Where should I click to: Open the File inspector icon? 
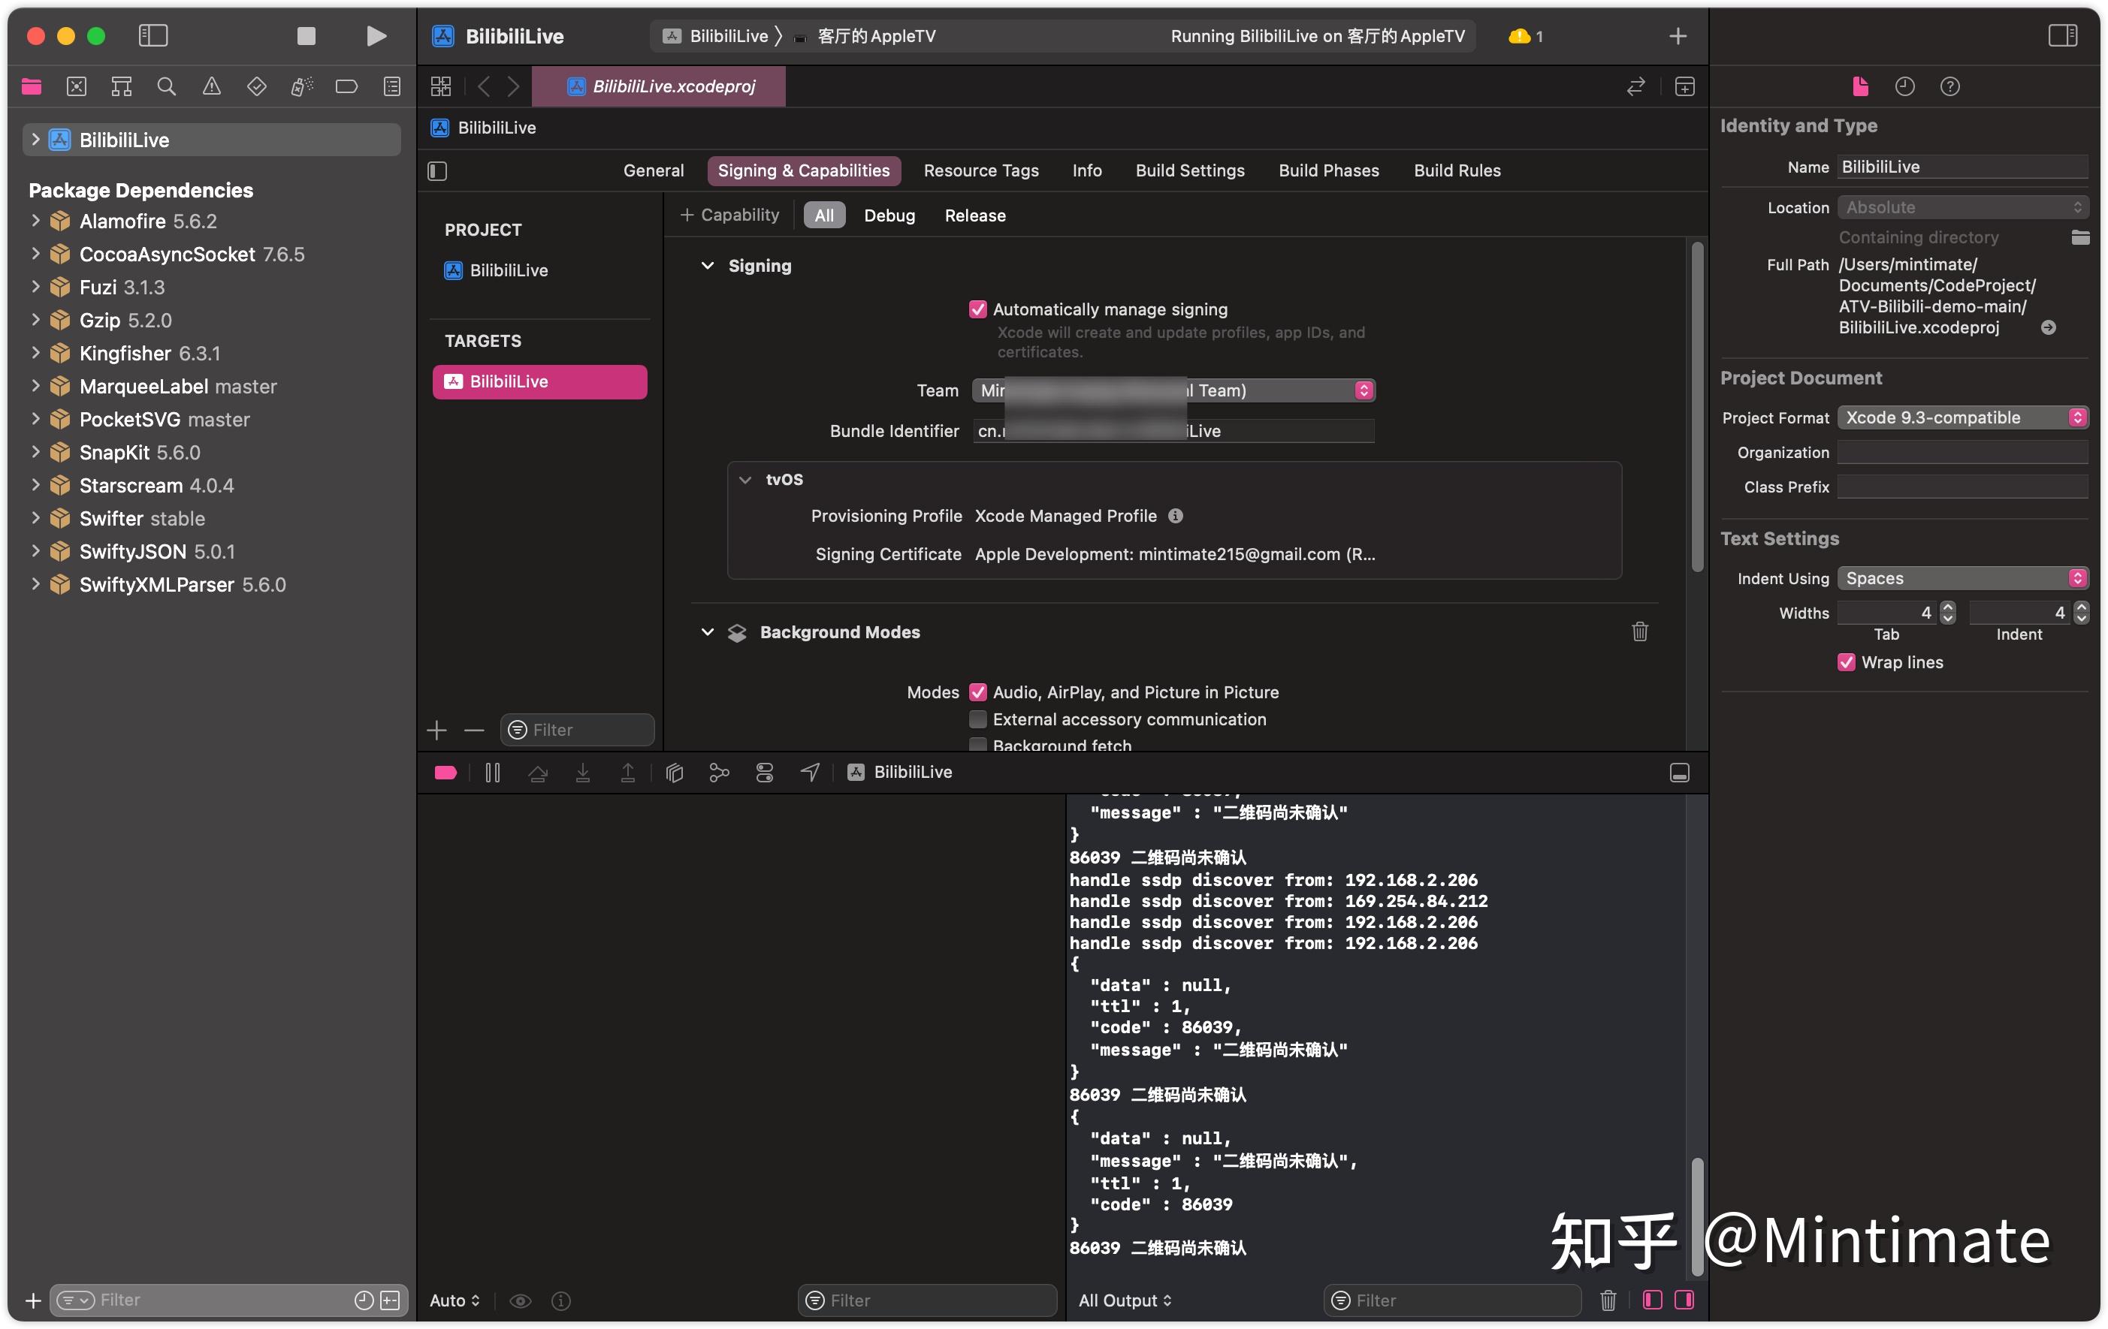tap(1861, 86)
